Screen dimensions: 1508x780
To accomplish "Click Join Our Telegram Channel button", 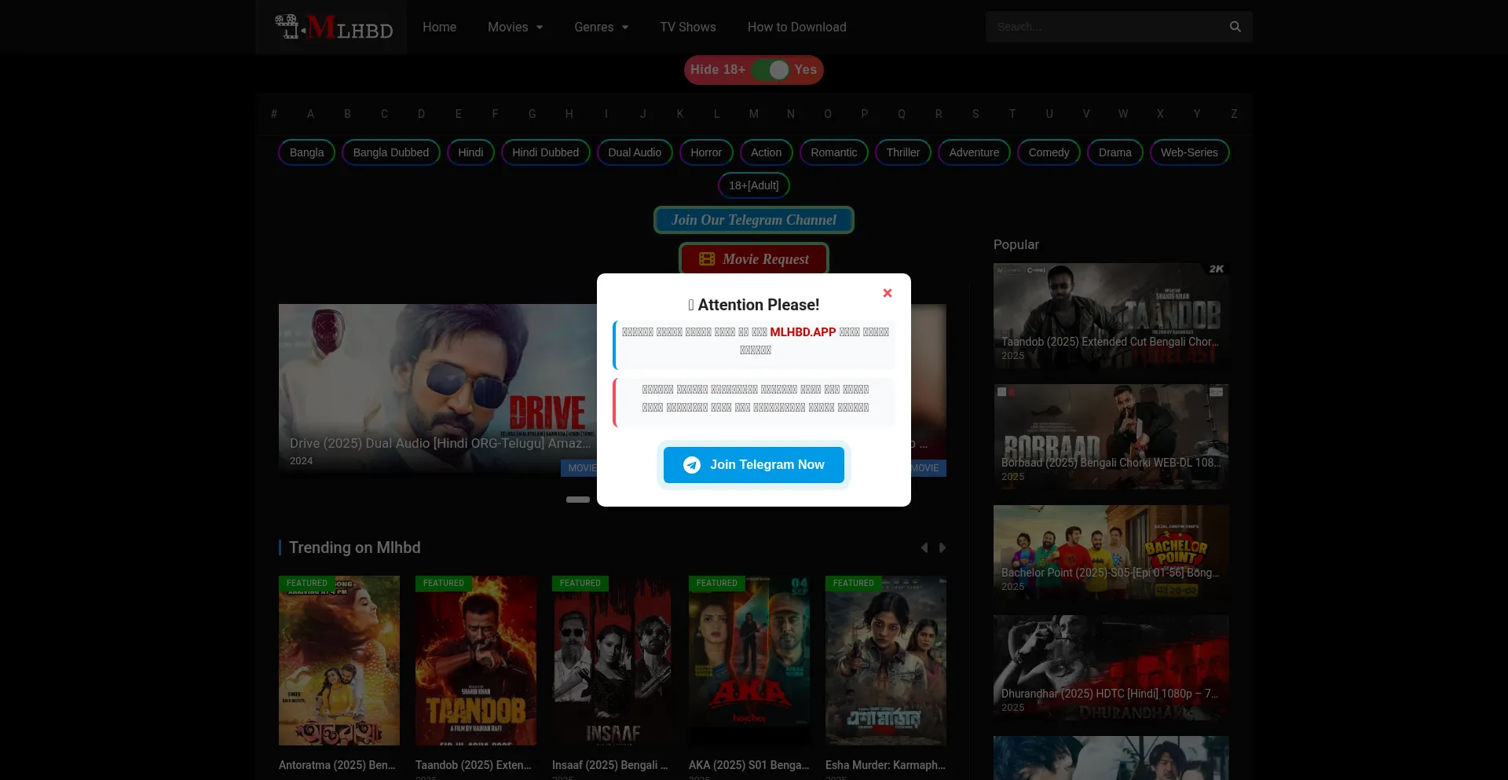I will point(753,220).
